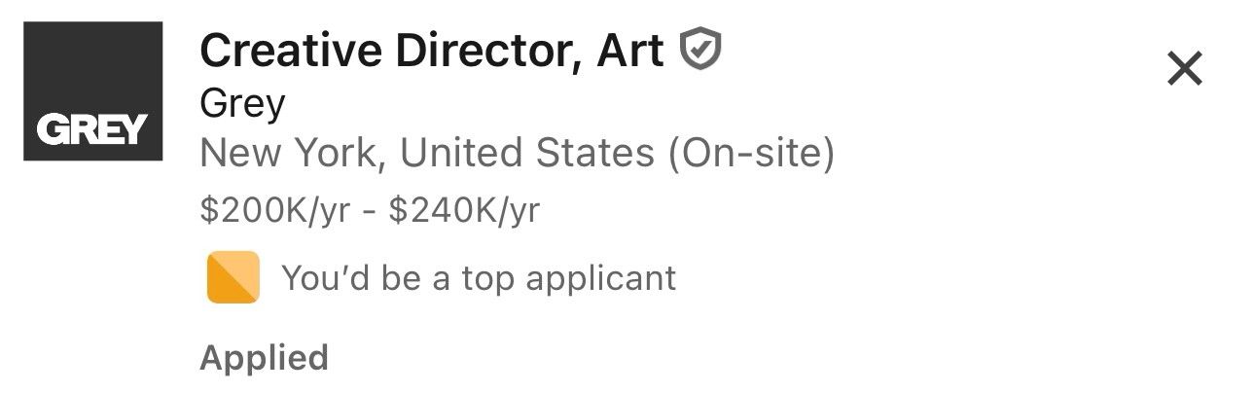Click the checkmark inside the shield badge
This screenshot has height=393, width=1255.
(x=700, y=50)
